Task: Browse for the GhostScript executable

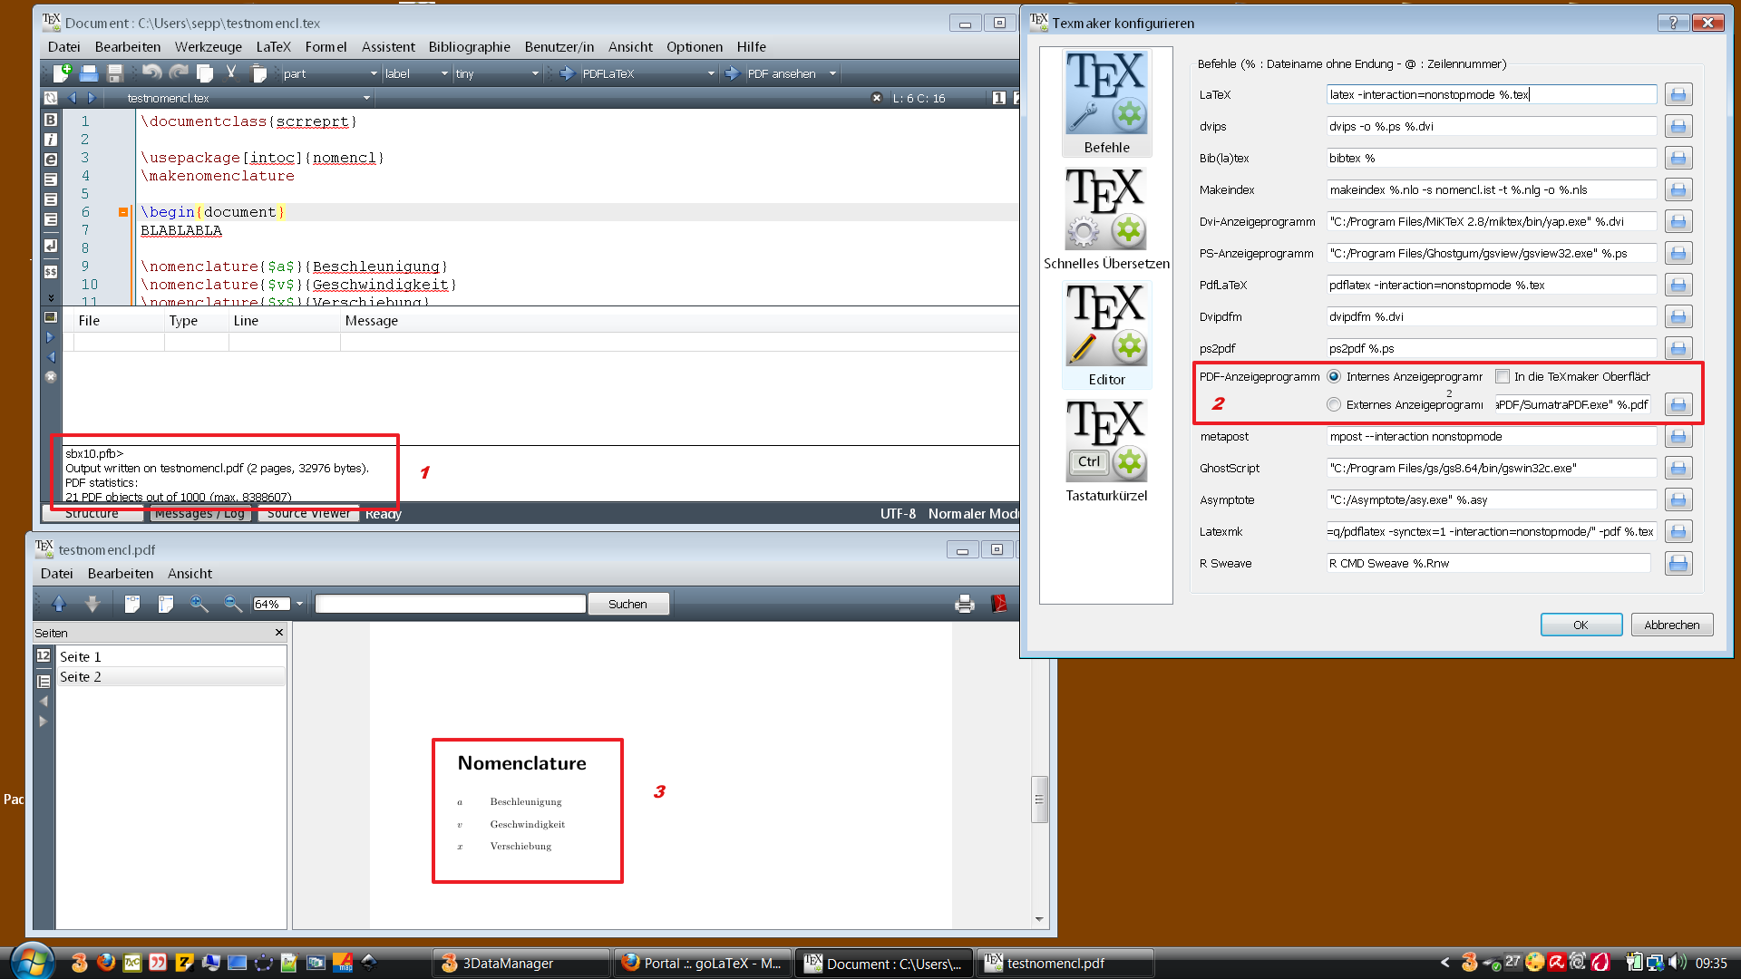Action: pos(1678,468)
